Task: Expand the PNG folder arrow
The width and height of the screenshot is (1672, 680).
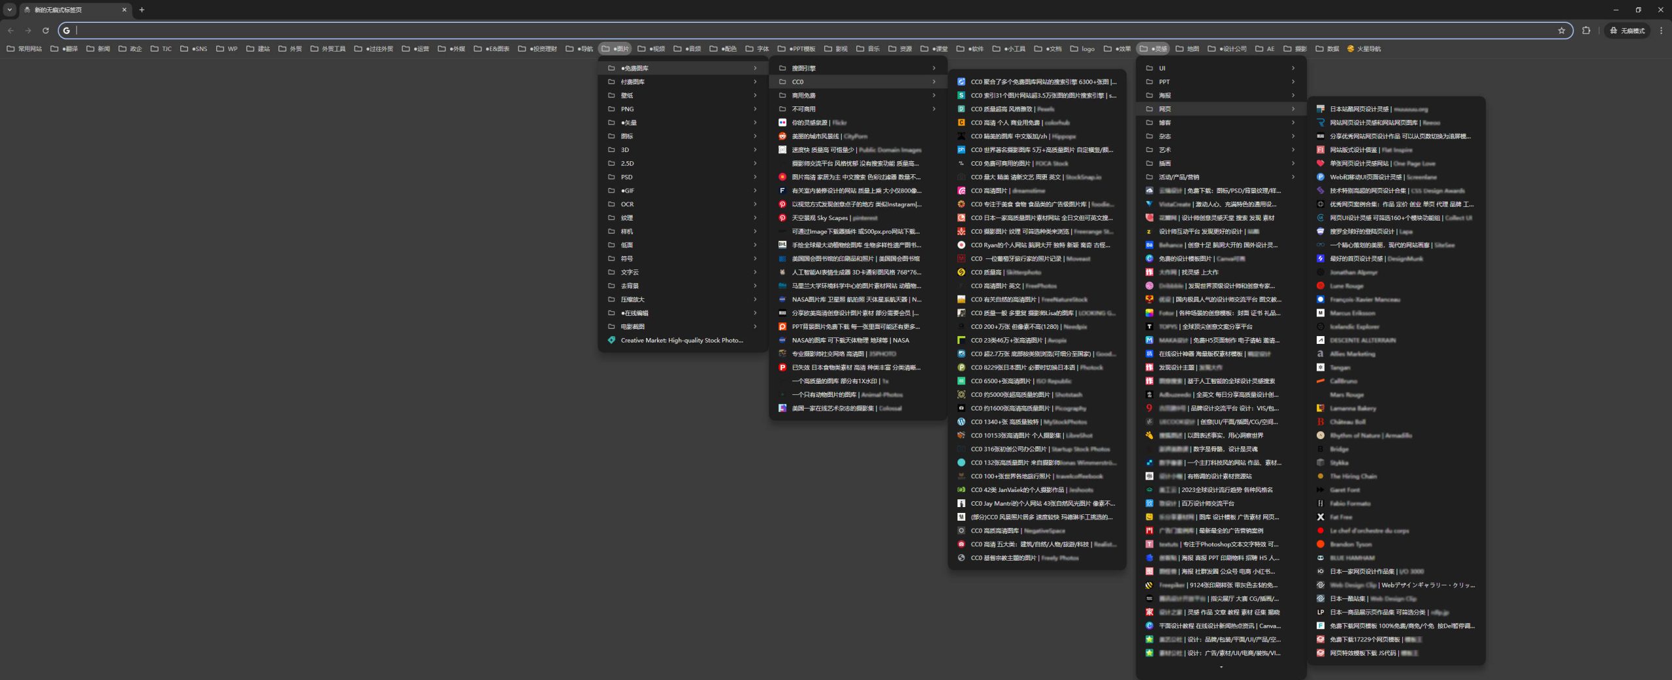Action: click(755, 109)
